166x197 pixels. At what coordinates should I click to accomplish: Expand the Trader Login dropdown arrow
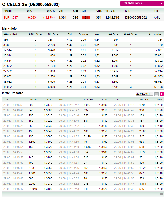(x=162, y=3)
